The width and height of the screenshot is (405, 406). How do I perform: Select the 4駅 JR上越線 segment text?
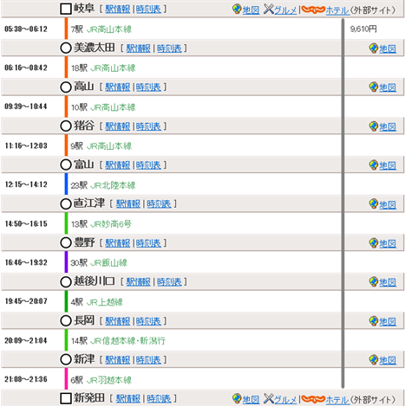click(x=97, y=302)
